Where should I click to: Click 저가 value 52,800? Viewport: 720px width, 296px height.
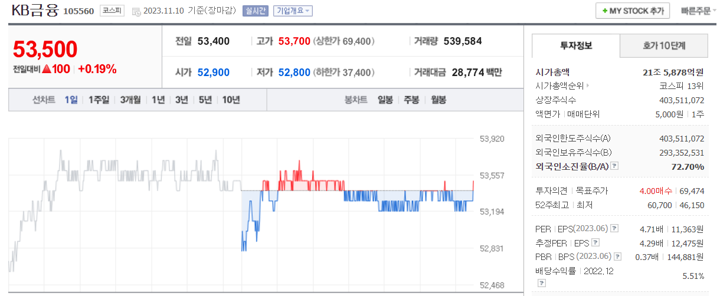click(294, 73)
